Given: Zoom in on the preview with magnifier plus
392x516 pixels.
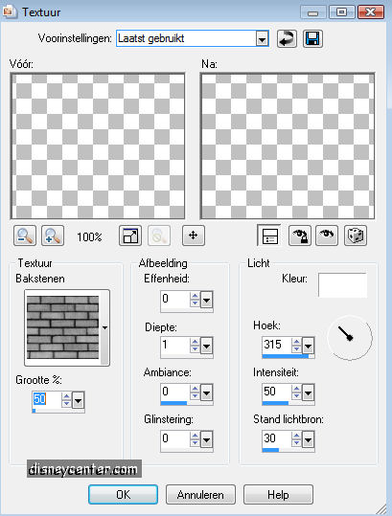Looking at the screenshot, I should tap(53, 236).
